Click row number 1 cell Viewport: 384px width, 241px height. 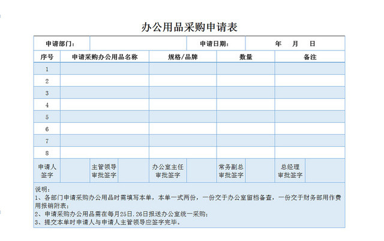[47, 69]
